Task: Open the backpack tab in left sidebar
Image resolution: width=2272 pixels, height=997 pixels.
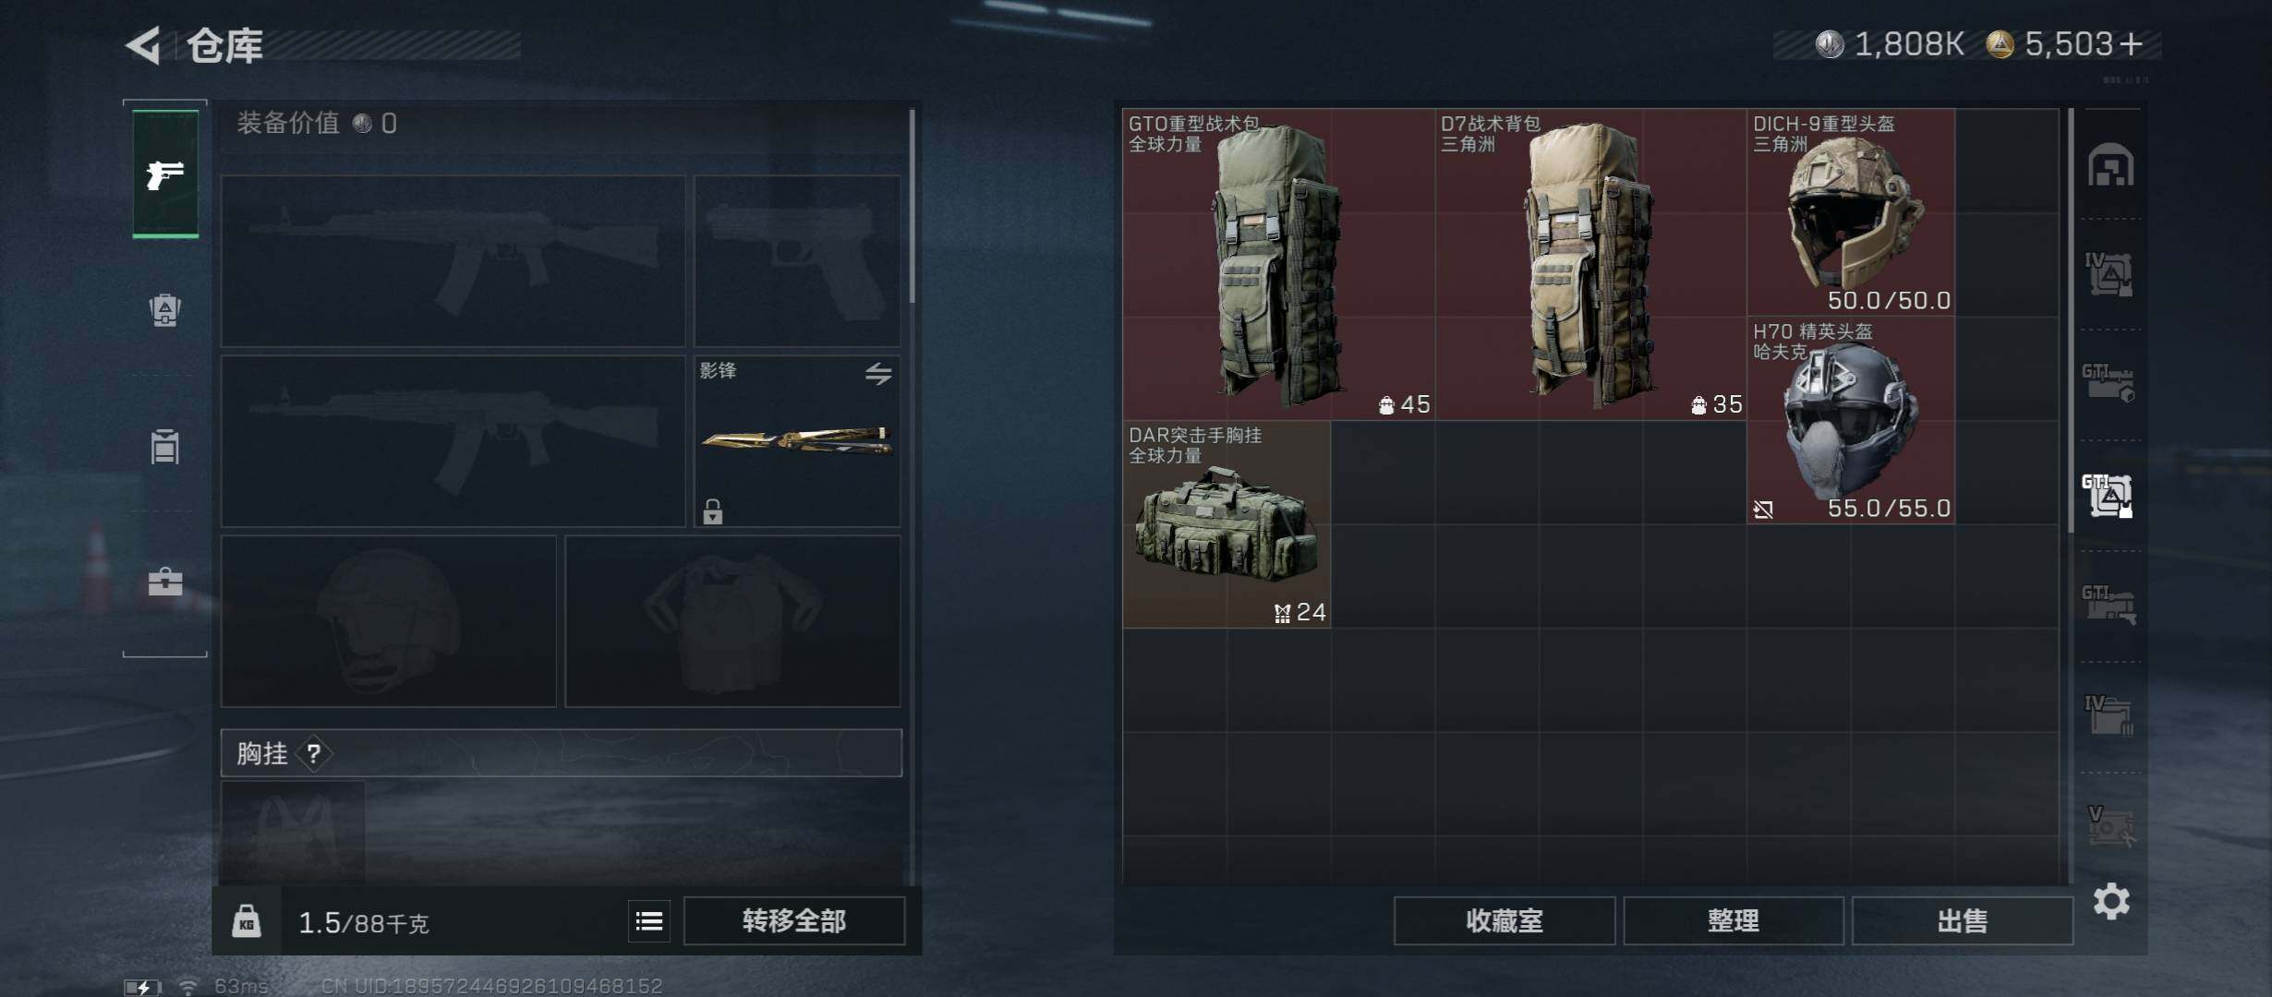Action: click(x=165, y=310)
